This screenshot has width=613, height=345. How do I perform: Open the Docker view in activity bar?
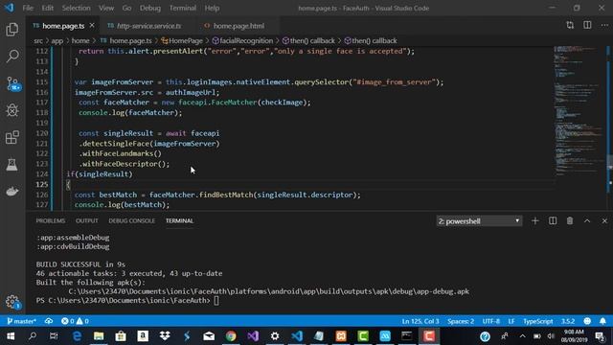point(12,192)
